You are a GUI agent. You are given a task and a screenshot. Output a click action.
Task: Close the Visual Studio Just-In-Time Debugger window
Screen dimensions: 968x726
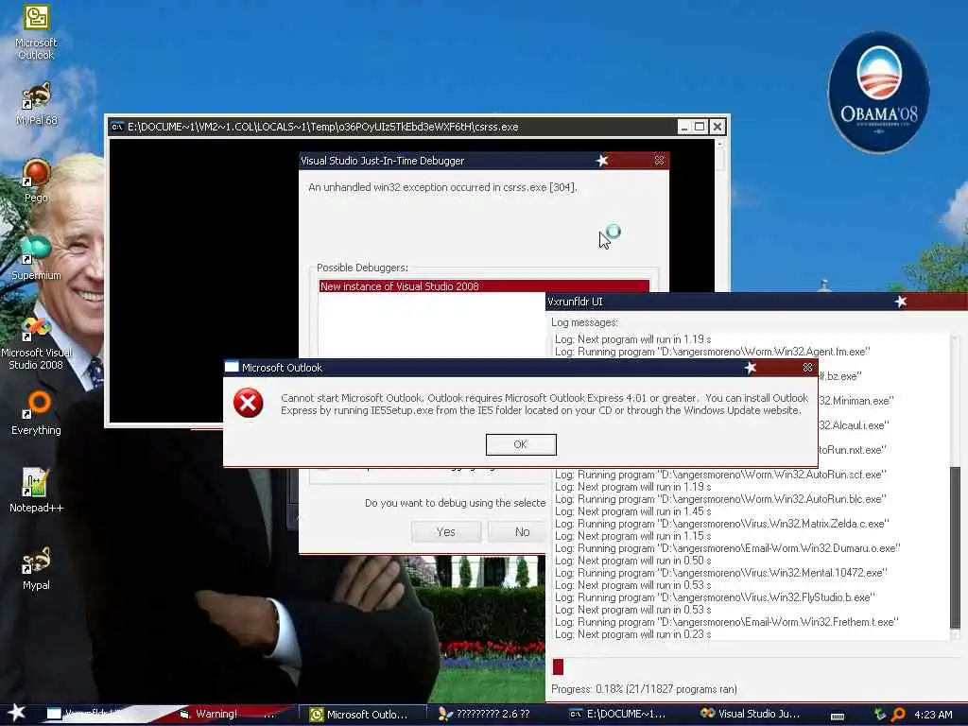pos(659,161)
